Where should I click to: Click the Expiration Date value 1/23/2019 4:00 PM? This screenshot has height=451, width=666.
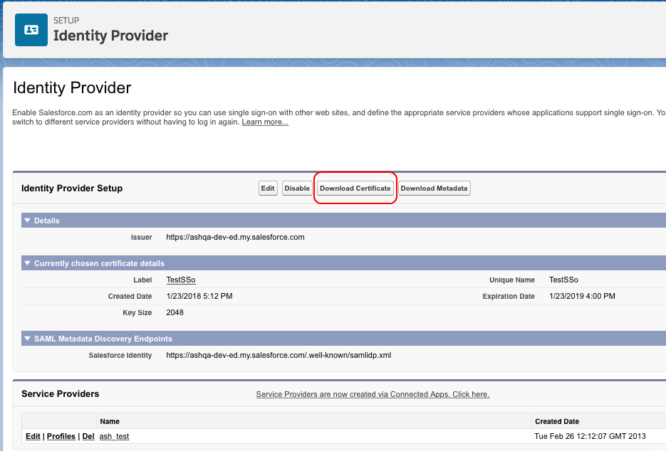point(582,296)
